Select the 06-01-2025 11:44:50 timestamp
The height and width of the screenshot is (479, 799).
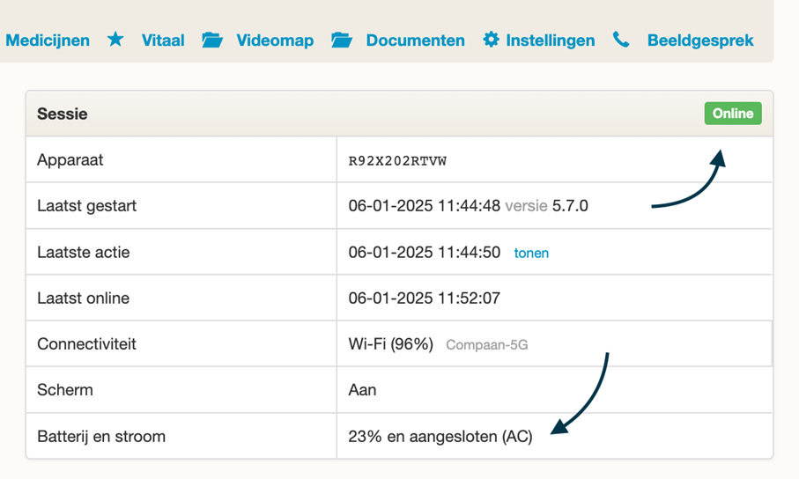pyautogui.click(x=424, y=252)
